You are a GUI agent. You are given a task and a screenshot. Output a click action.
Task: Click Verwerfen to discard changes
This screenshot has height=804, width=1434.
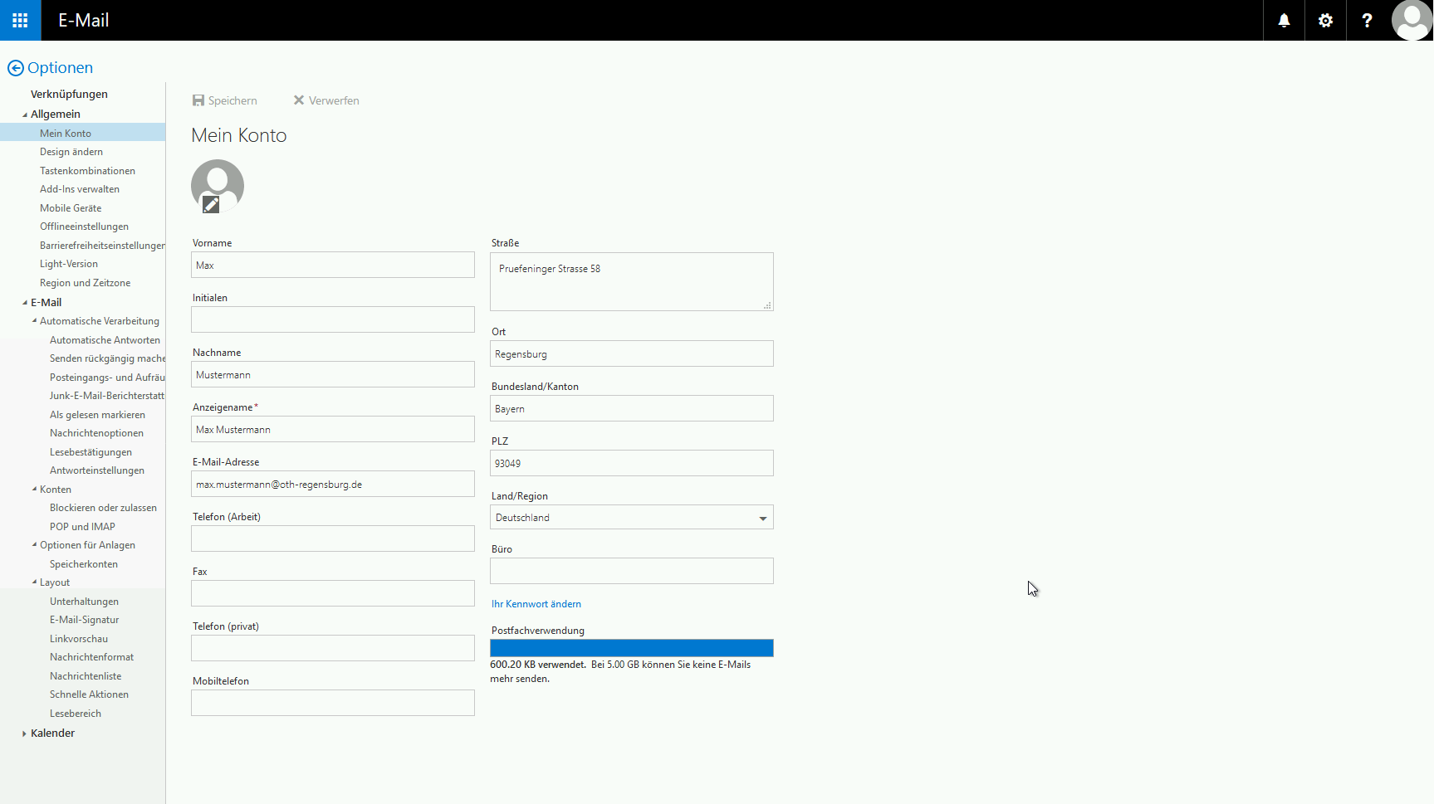click(x=325, y=100)
